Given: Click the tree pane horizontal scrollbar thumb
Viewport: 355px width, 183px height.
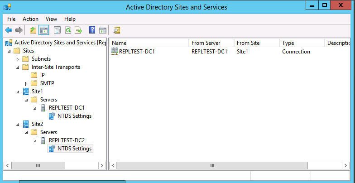Looking at the screenshot, I should click(38, 166).
